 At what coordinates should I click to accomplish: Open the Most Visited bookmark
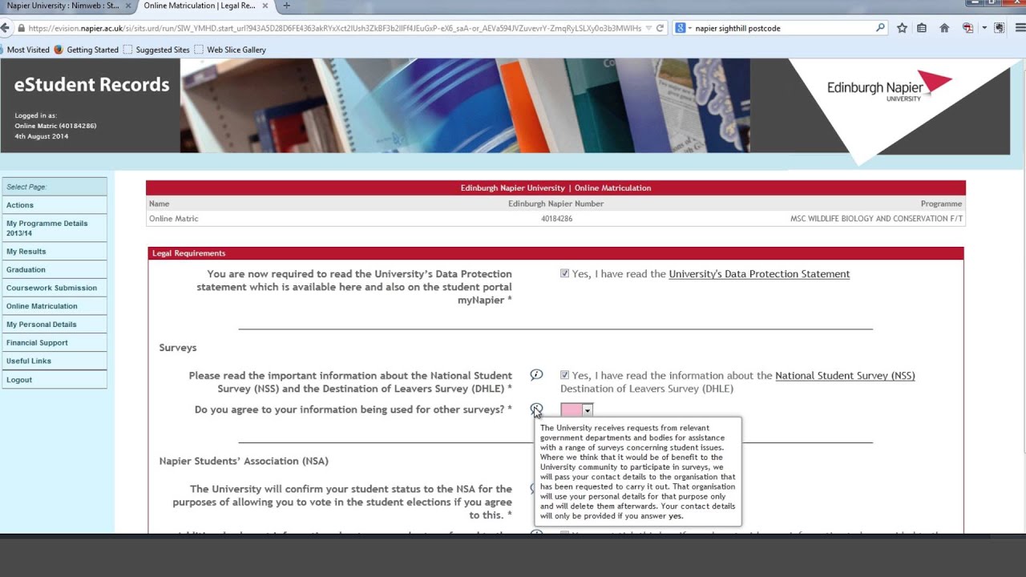click(24, 50)
